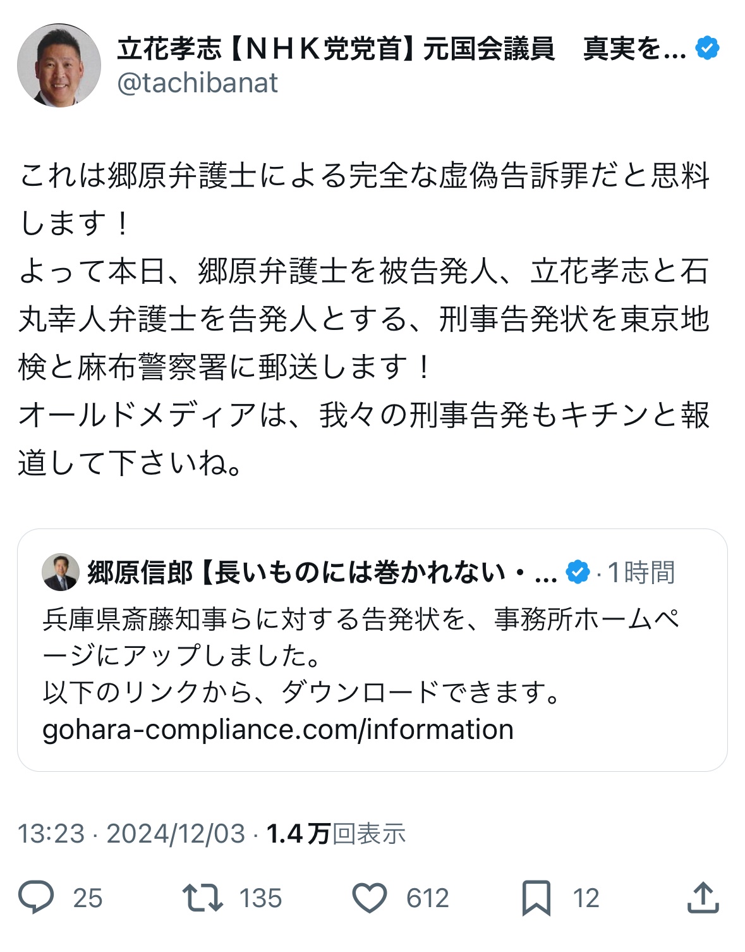Image resolution: width=745 pixels, height=952 pixels.
Task: Click the 1時間 timestamp on quoted post
Action: [x=641, y=573]
